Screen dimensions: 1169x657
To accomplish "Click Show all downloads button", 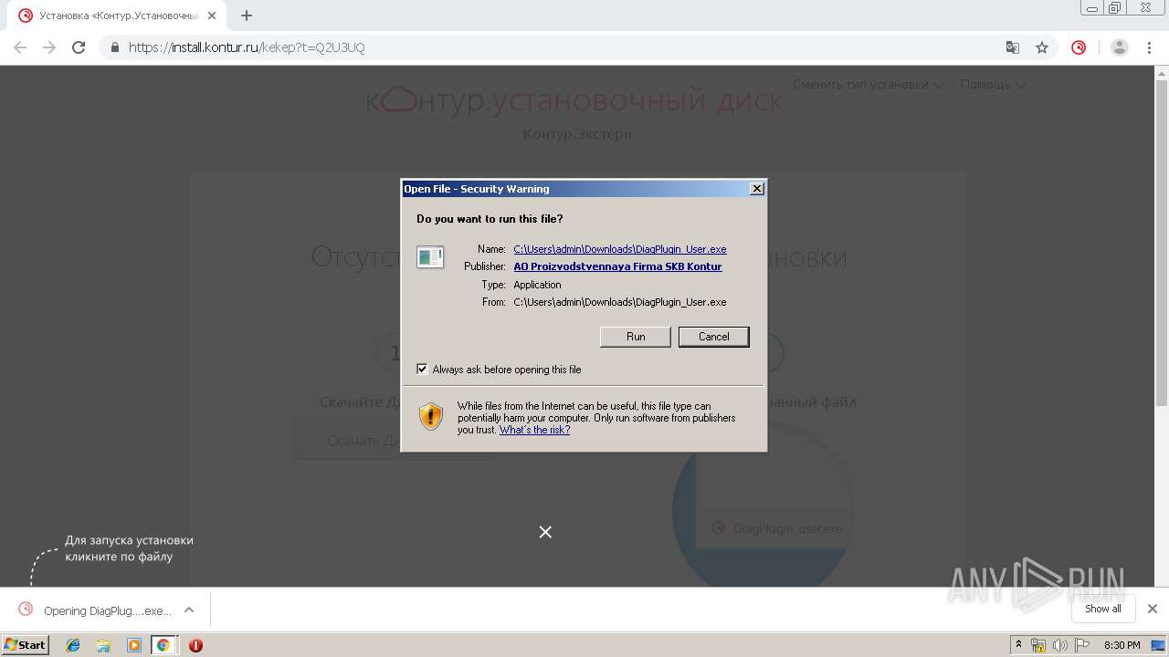I will (1102, 609).
